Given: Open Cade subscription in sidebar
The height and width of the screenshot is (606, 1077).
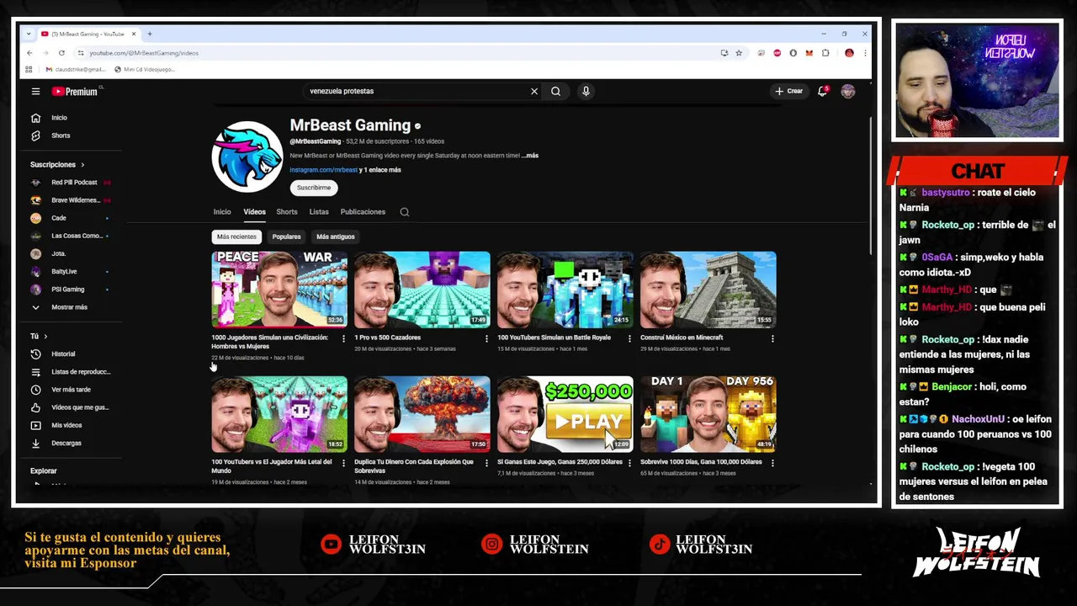Looking at the screenshot, I should pos(59,218).
